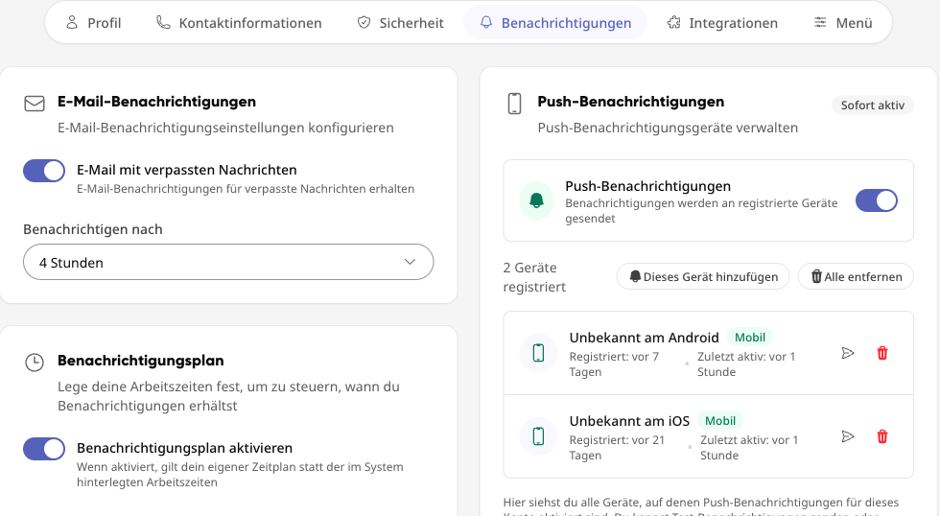Click the puzzle icon beside Integrationen
Screen dimensions: 940x516
tap(673, 23)
